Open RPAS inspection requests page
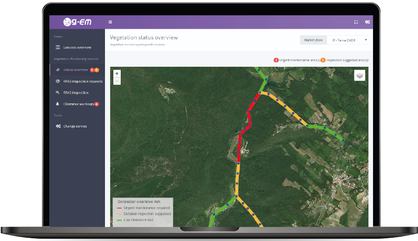Viewport: 418px width, 241px height. pyautogui.click(x=83, y=81)
